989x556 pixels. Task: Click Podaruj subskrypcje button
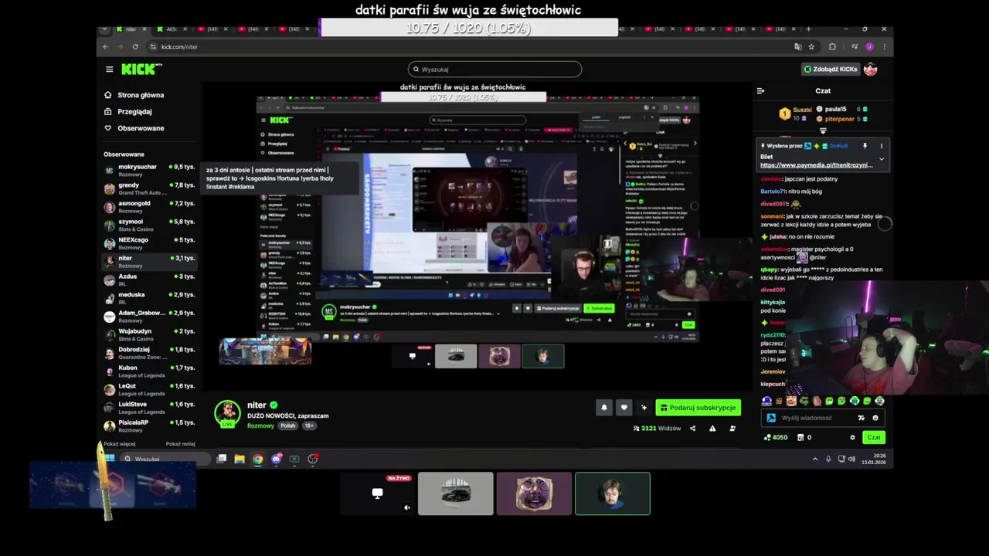tap(698, 408)
